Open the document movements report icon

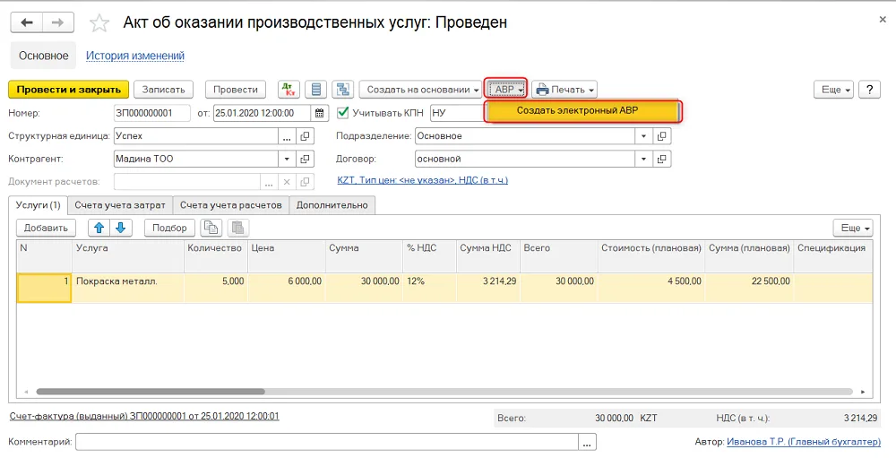coord(316,90)
